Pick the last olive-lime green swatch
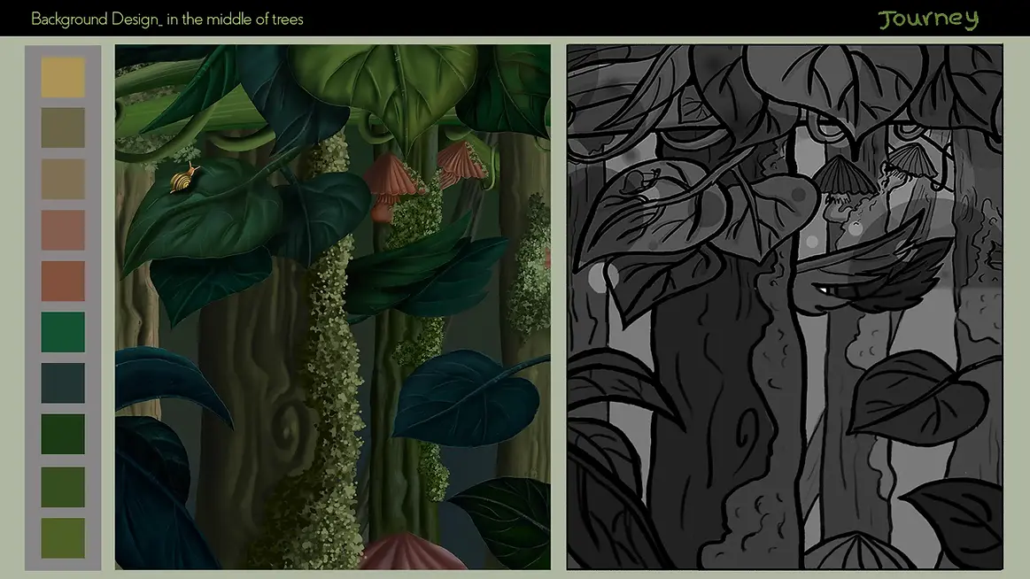The height and width of the screenshot is (579, 1030). tap(63, 538)
